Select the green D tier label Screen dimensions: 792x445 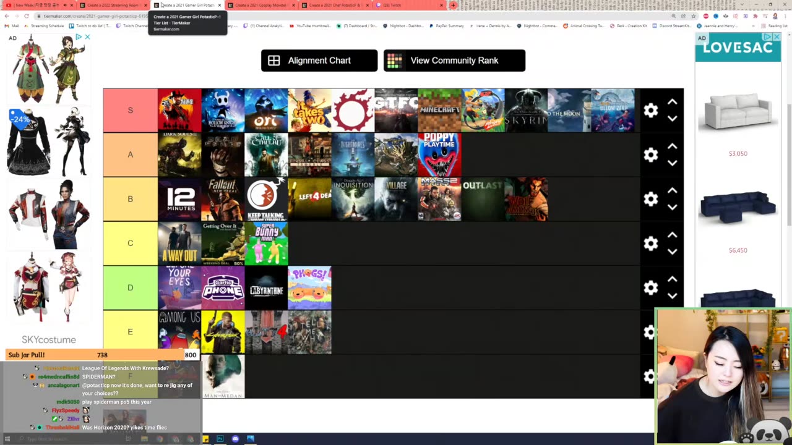130,288
